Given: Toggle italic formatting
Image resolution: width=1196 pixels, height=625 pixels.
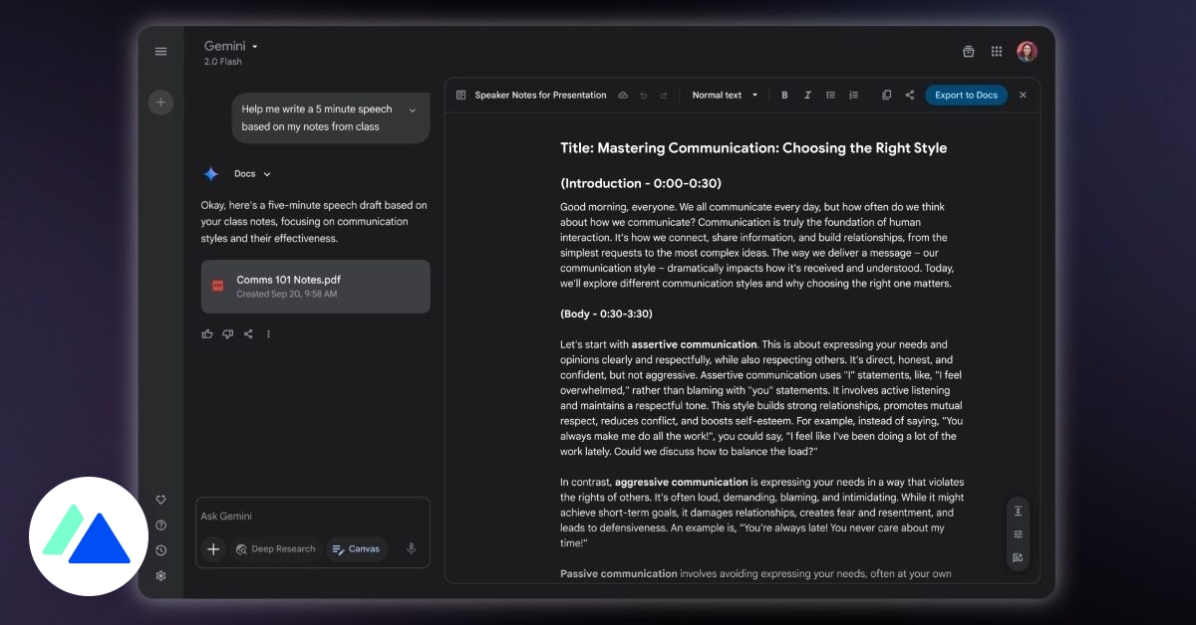Looking at the screenshot, I should pos(807,95).
